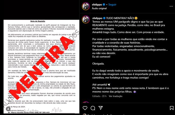Open sfelippo caption profile avatar

click(x=86, y=20)
